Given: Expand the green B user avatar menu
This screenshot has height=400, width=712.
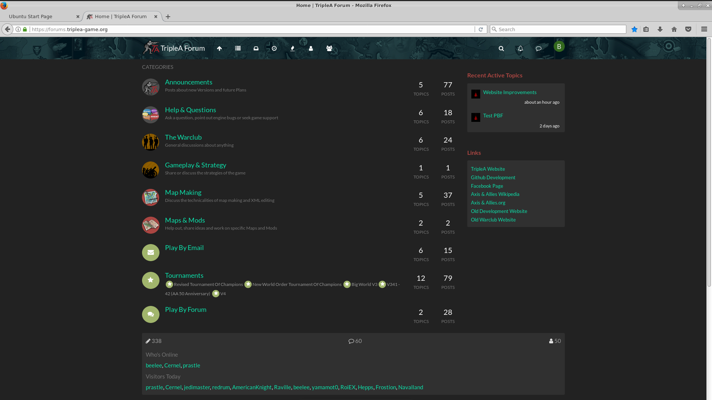Looking at the screenshot, I should (559, 47).
